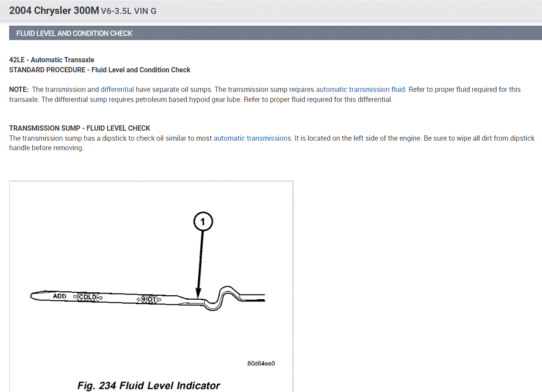Viewport: 542px width, 392px height.
Task: Click the 'HOT' marking on the dipstick
Action: pyautogui.click(x=149, y=299)
